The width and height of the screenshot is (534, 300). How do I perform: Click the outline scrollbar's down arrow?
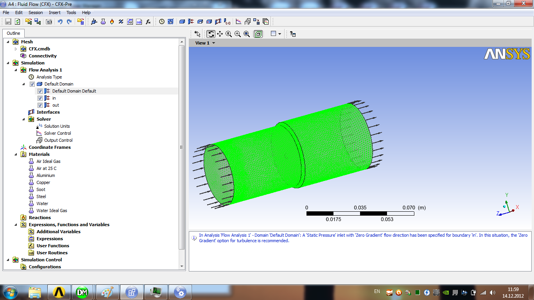(x=181, y=266)
